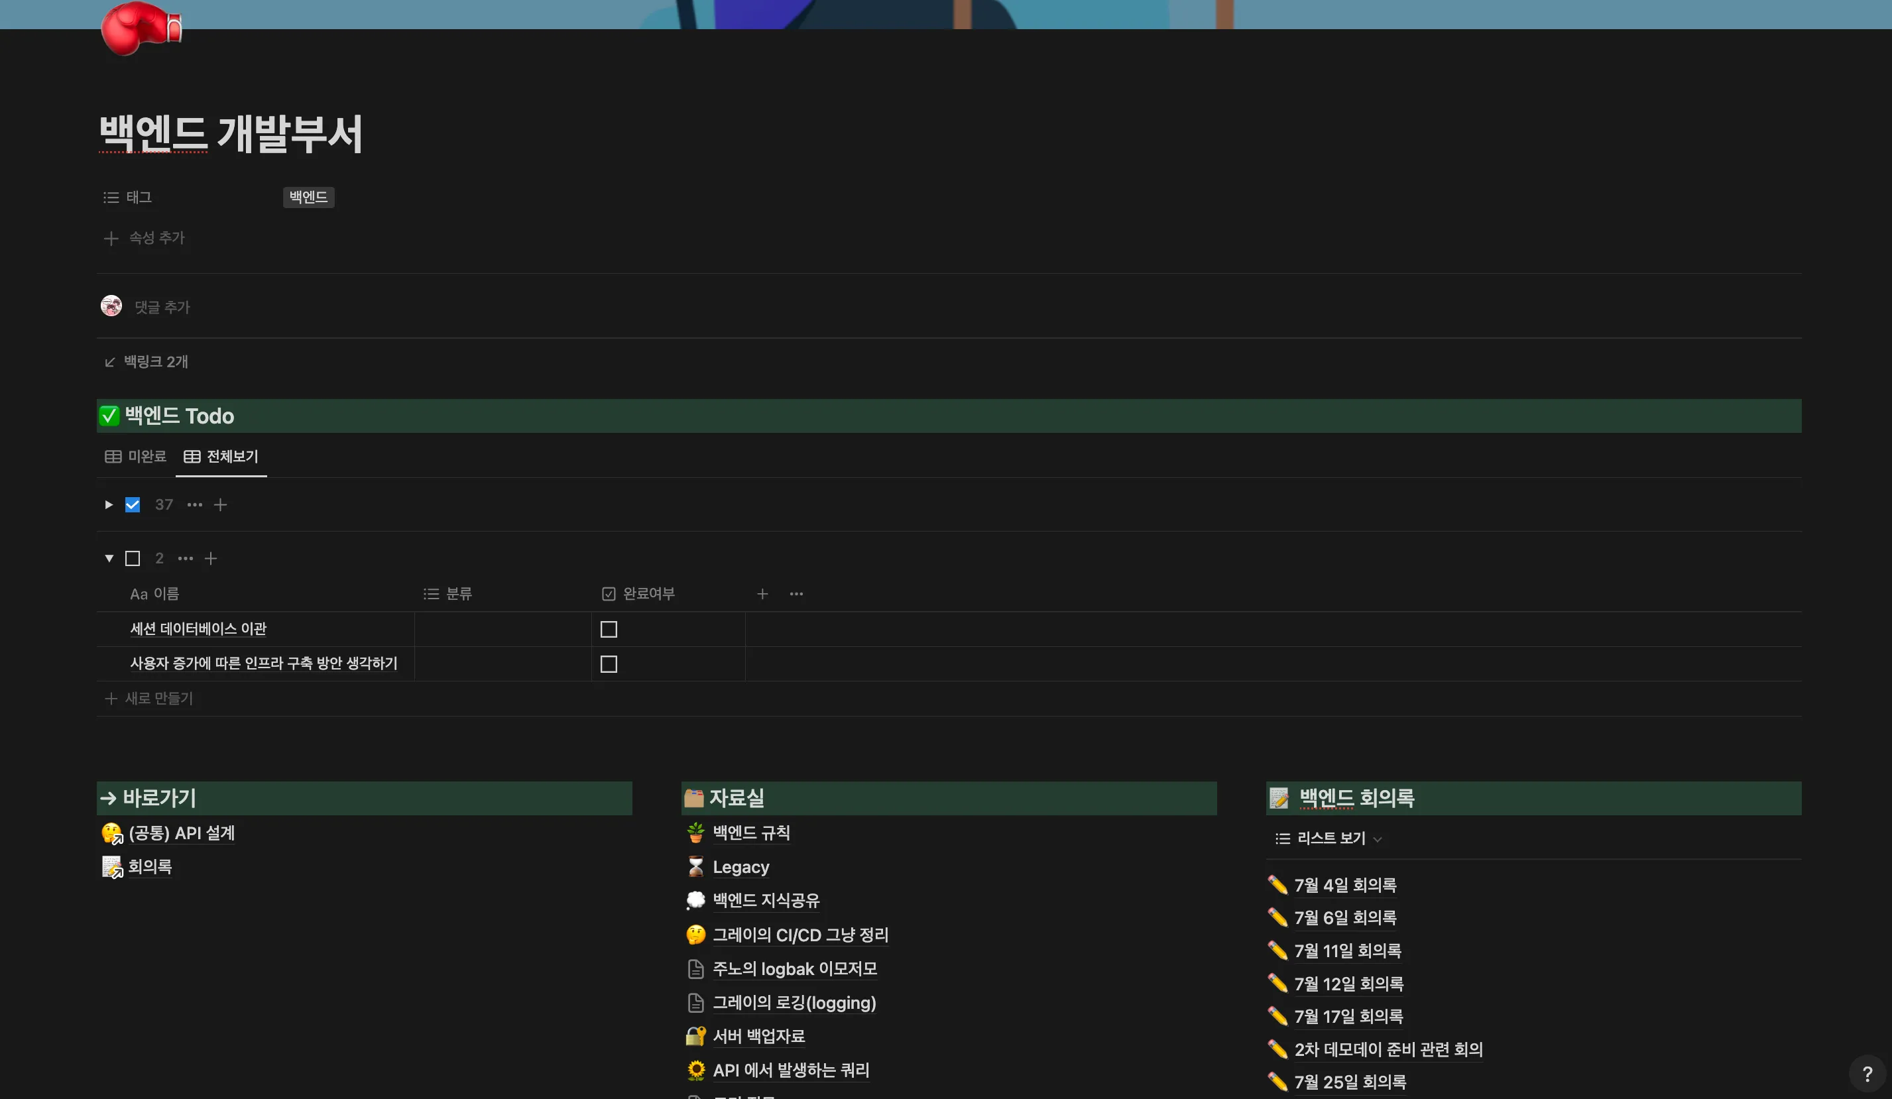This screenshot has height=1099, width=1892.
Task: Open the ellipsis menu for the 37 group
Action: [x=194, y=504]
